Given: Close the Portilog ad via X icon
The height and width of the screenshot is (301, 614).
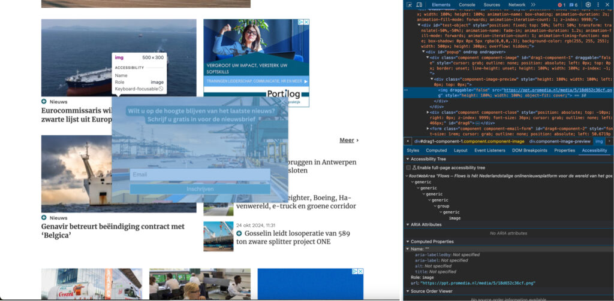Looking at the screenshot, I should (306, 22).
